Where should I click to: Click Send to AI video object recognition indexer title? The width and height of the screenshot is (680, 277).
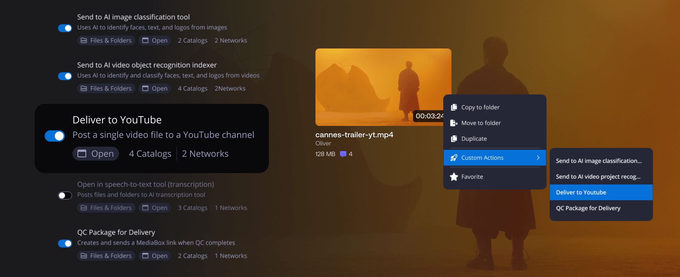(x=147, y=65)
